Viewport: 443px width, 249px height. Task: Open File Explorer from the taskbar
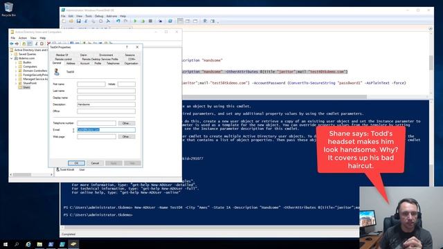coord(39,244)
